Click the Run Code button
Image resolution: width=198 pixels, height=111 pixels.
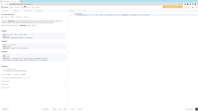pos(190,109)
